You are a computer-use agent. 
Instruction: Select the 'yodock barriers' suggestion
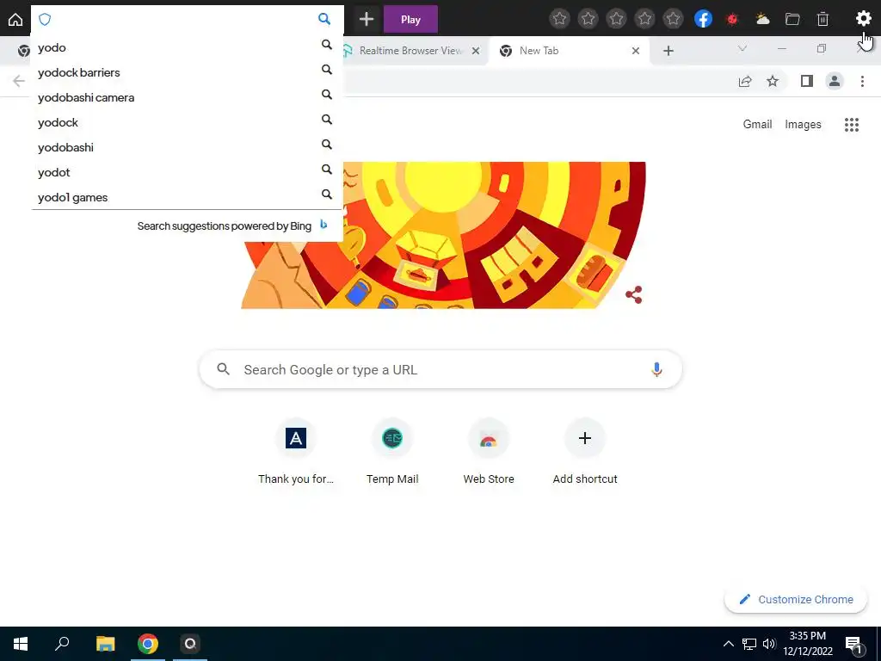coord(187,72)
